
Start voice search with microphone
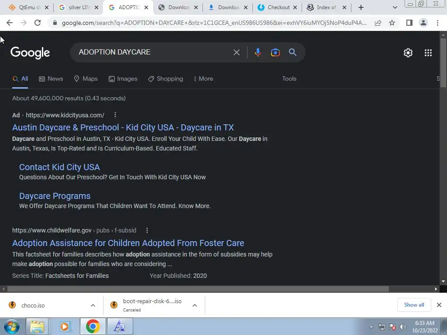pyautogui.click(x=258, y=52)
